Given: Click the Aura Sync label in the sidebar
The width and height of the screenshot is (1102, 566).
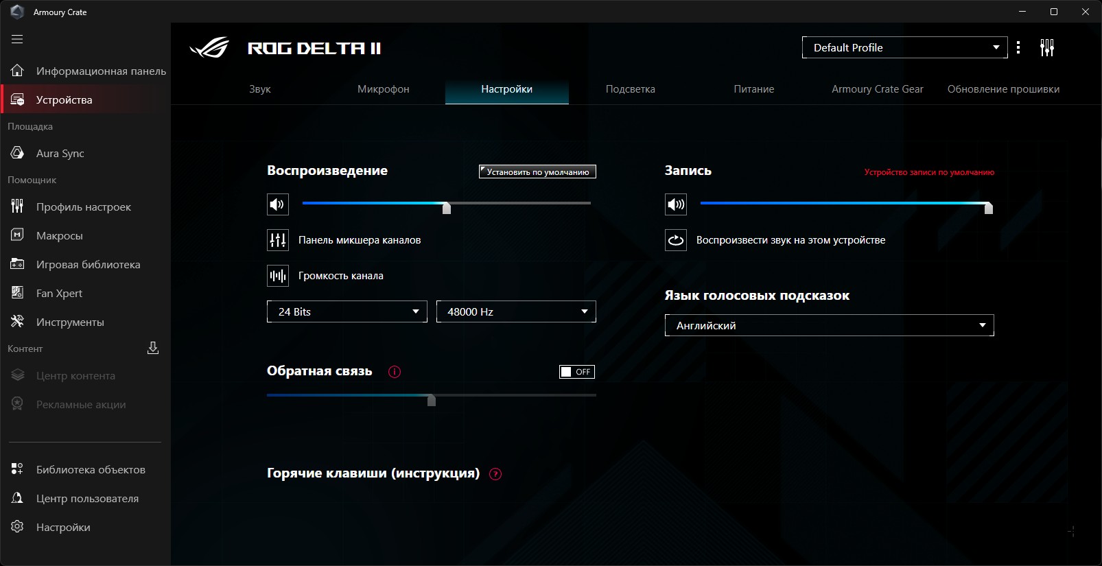Looking at the screenshot, I should [60, 153].
